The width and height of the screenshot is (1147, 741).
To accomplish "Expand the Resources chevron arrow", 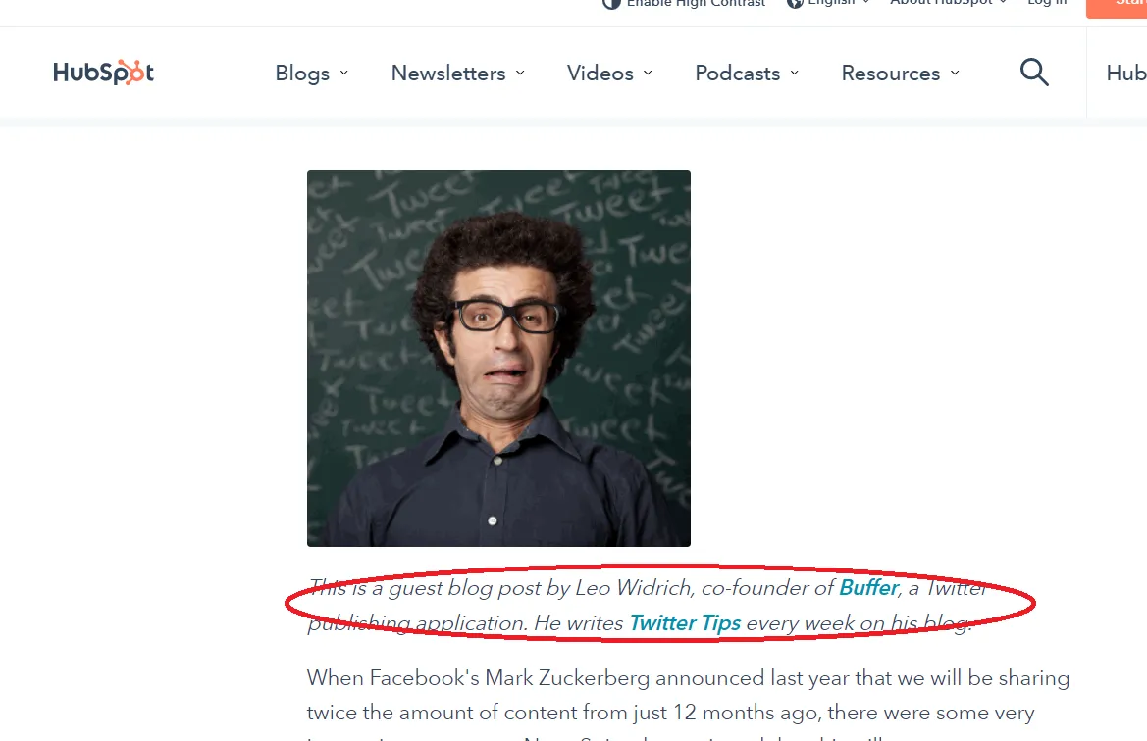I will 954,73.
